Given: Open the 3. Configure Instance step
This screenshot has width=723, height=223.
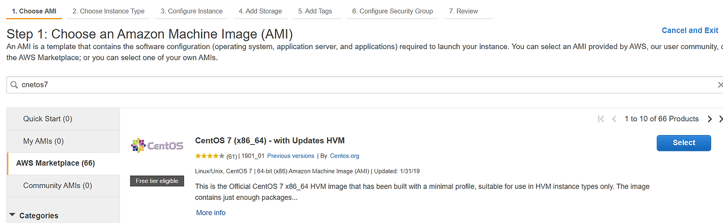Looking at the screenshot, I should pyautogui.click(x=191, y=11).
